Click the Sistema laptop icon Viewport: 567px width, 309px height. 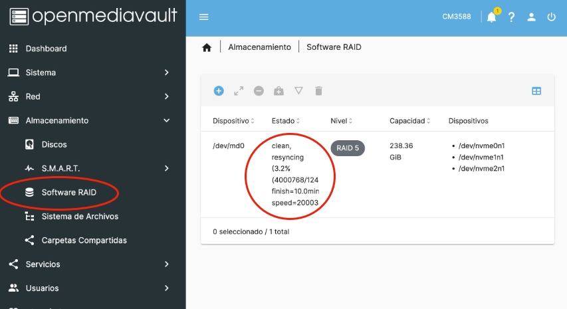pyautogui.click(x=13, y=72)
